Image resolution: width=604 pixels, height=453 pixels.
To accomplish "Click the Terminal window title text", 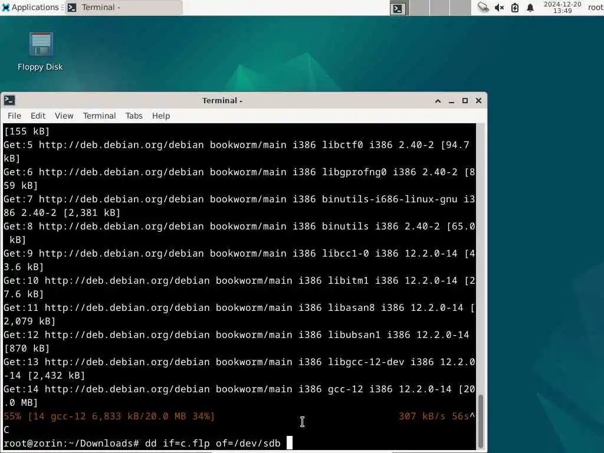I will [x=222, y=100].
